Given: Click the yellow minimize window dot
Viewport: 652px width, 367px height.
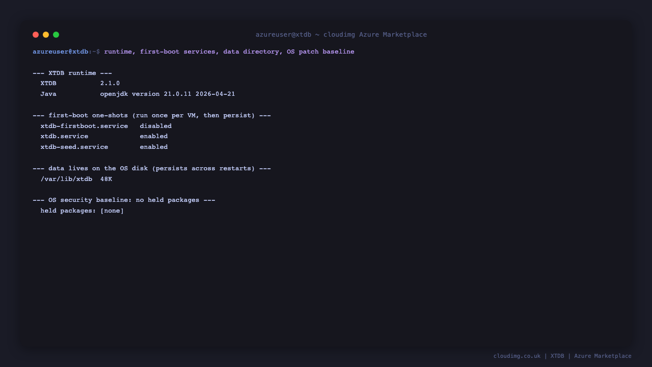Looking at the screenshot, I should (46, 35).
